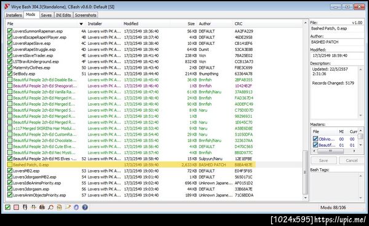Screen dimensions: 369x226
Task: Click Masters list horizontal scrollbar thumb
Action: [330, 151]
